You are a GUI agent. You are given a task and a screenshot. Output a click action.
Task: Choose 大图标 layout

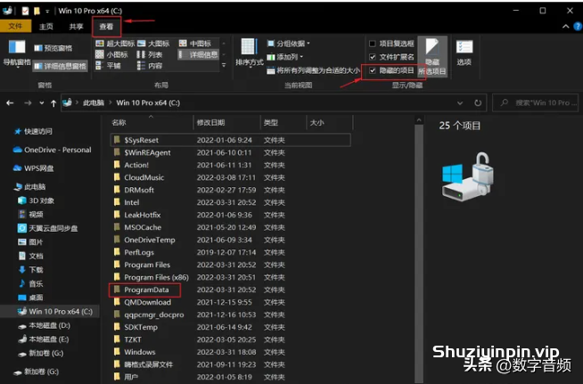pyautogui.click(x=153, y=44)
